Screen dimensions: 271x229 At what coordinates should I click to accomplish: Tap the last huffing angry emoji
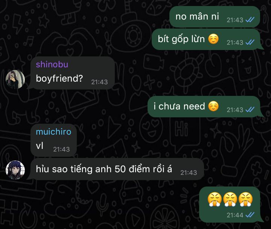pyautogui.click(x=245, y=199)
